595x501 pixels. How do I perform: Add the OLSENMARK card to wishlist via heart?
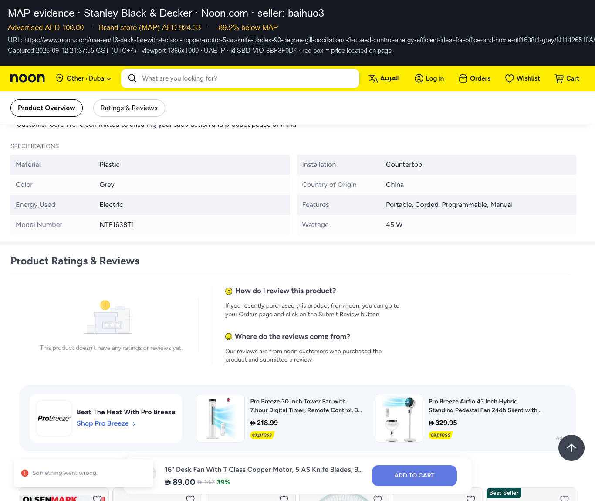coord(97,498)
